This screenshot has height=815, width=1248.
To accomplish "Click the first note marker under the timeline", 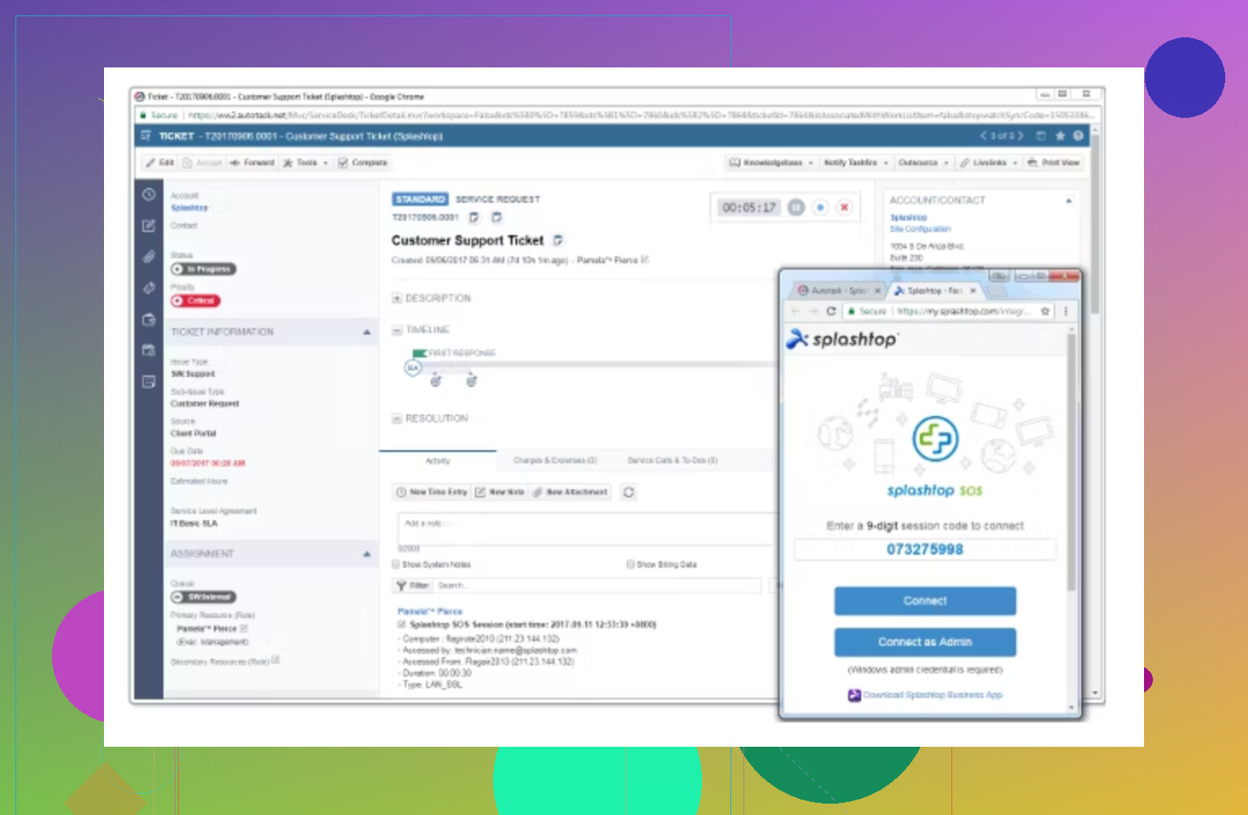I will [435, 380].
